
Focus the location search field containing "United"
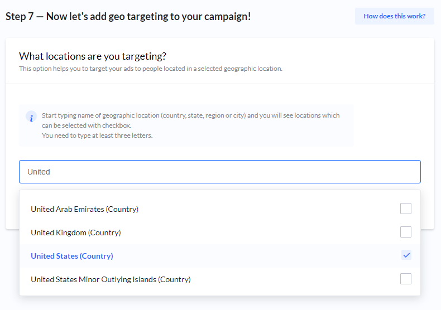click(x=223, y=172)
